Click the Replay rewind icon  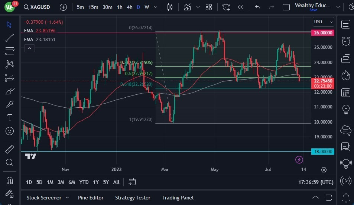click(x=241, y=7)
